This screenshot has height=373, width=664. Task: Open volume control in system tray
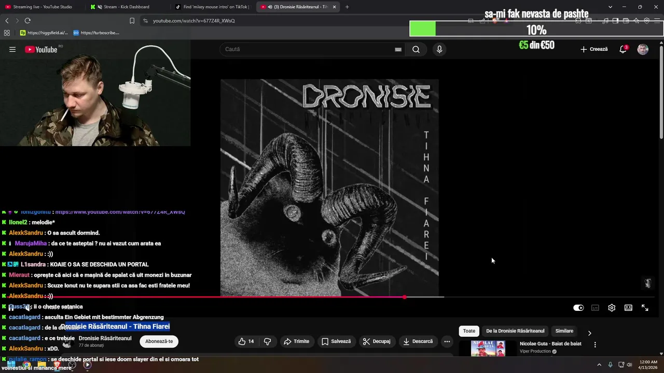630,365
